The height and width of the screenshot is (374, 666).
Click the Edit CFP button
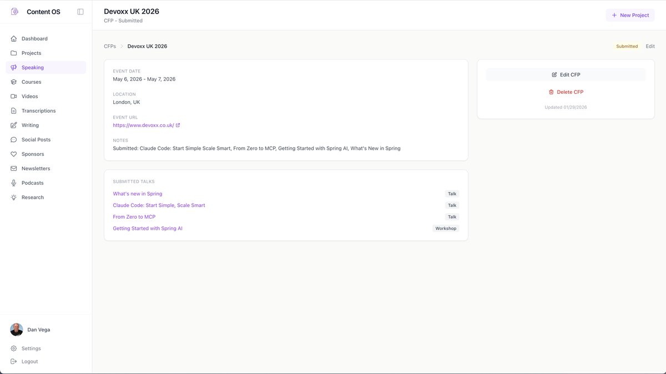point(566,74)
